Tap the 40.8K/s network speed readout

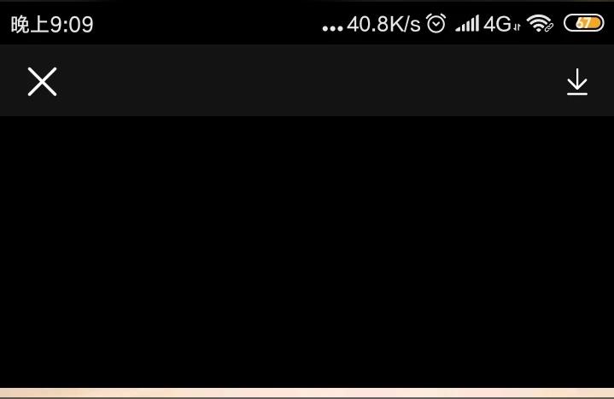coord(383,24)
